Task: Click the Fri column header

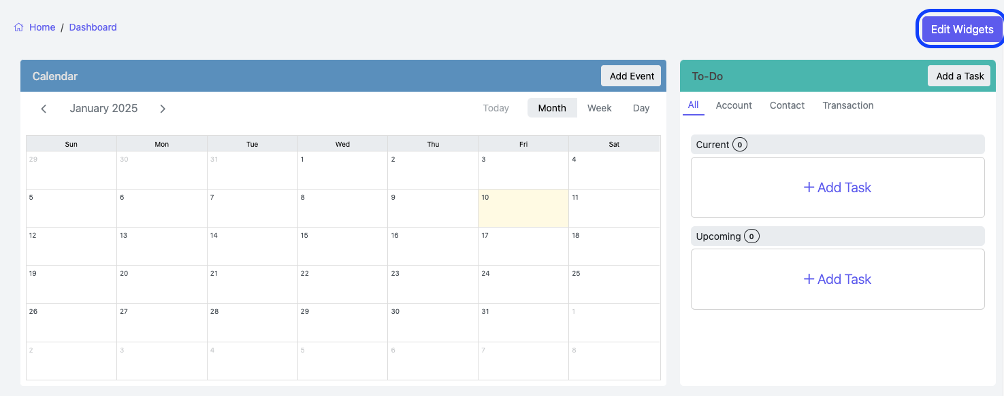Action: click(523, 144)
